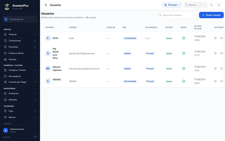
Task: Disable user Ing. David Lora Peña
Action: (x=221, y=53)
